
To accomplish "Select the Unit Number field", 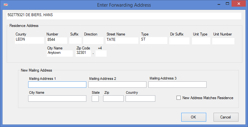I will click(x=223, y=41).
